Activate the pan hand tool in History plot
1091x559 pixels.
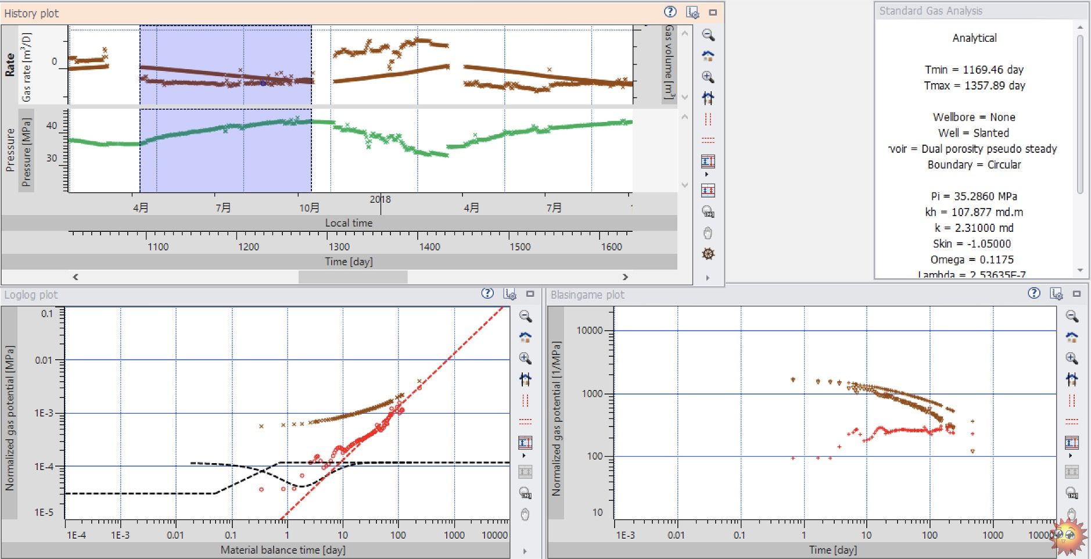708,233
